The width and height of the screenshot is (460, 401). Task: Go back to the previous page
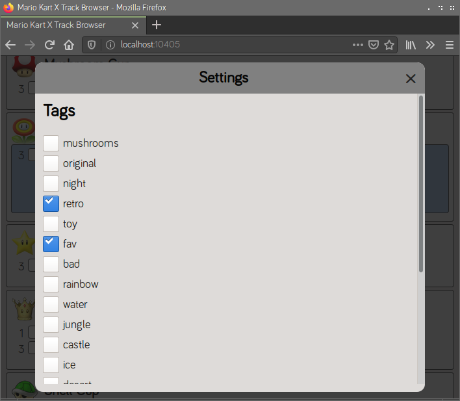pyautogui.click(x=10, y=45)
